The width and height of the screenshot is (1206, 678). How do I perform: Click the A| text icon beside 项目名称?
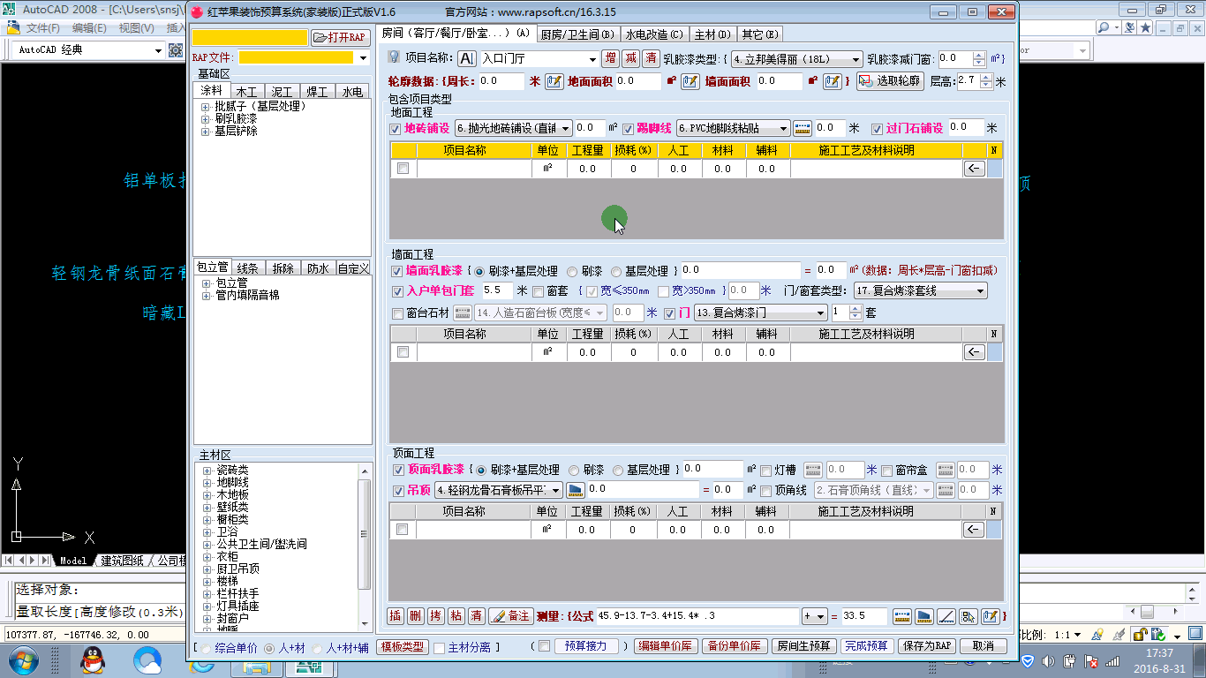pos(466,59)
